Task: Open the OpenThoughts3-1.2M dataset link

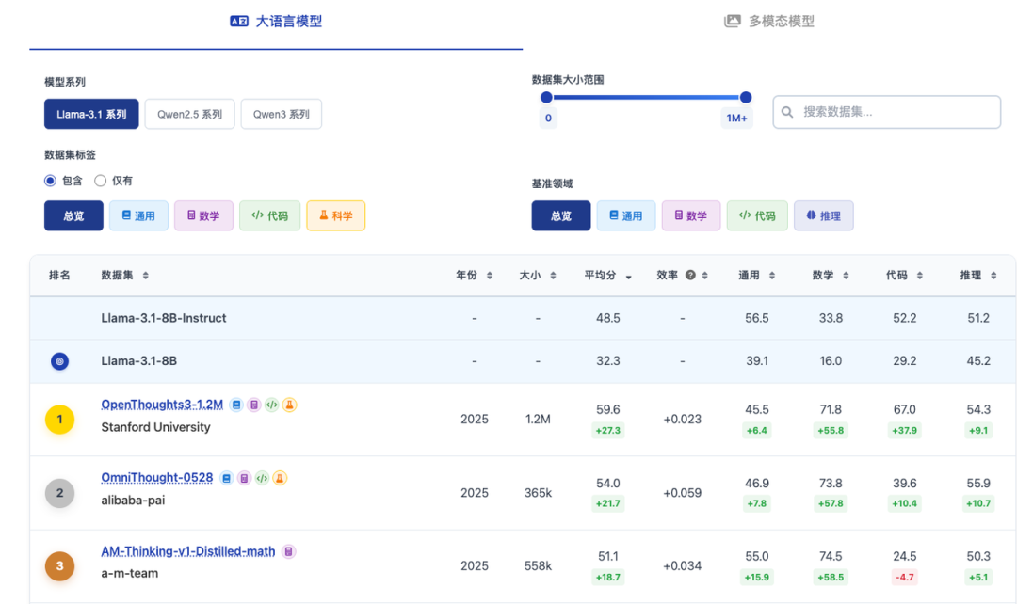Action: [x=162, y=405]
